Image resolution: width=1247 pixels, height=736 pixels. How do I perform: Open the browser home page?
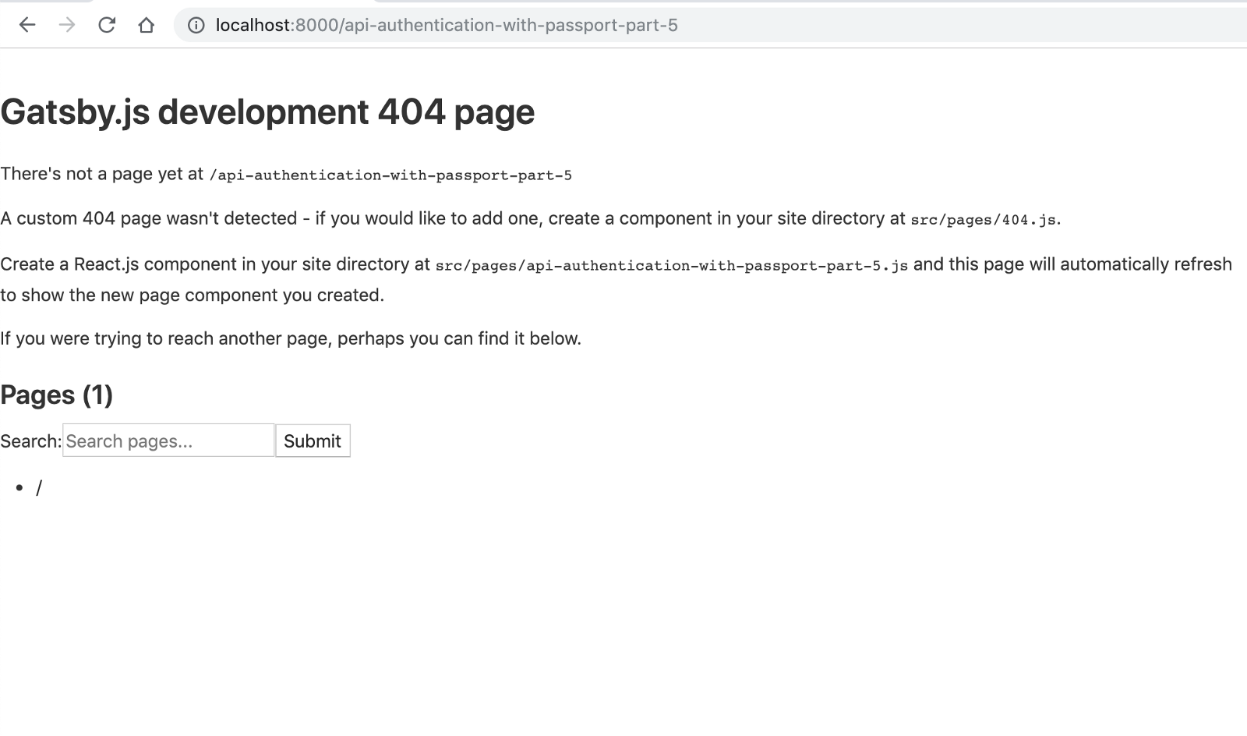(x=146, y=25)
